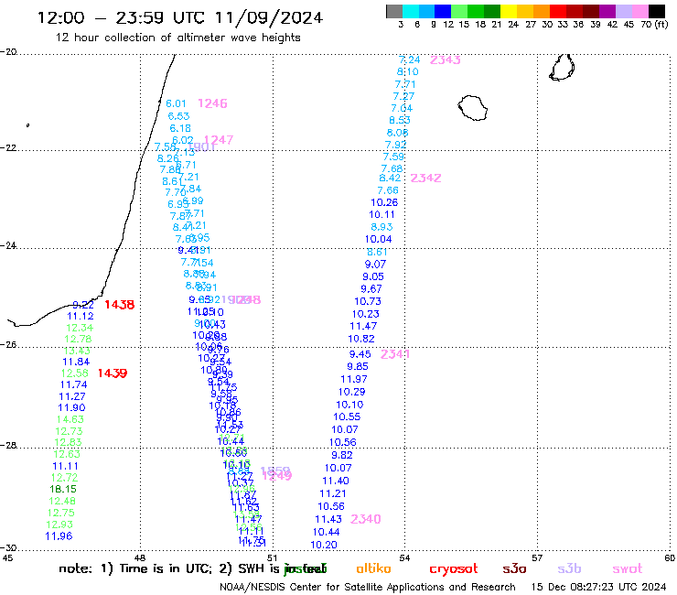Click the wave height value '14.63'
Viewport: 677px width, 595px height.
coord(70,419)
